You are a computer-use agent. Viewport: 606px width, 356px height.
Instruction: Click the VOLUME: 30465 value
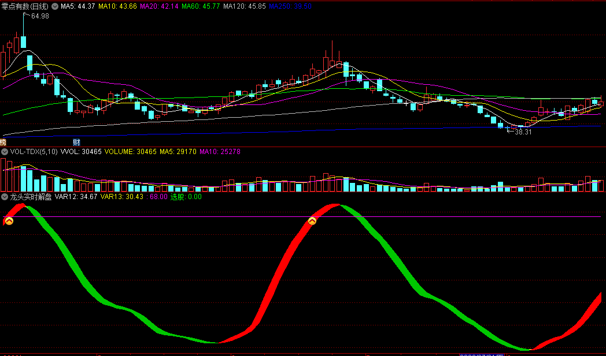(130, 152)
